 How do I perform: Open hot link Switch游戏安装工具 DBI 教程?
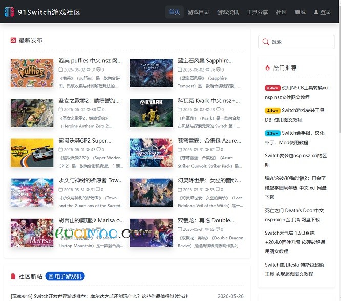point(295,115)
